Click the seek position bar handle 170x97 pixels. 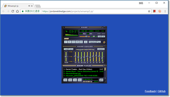point(66,39)
